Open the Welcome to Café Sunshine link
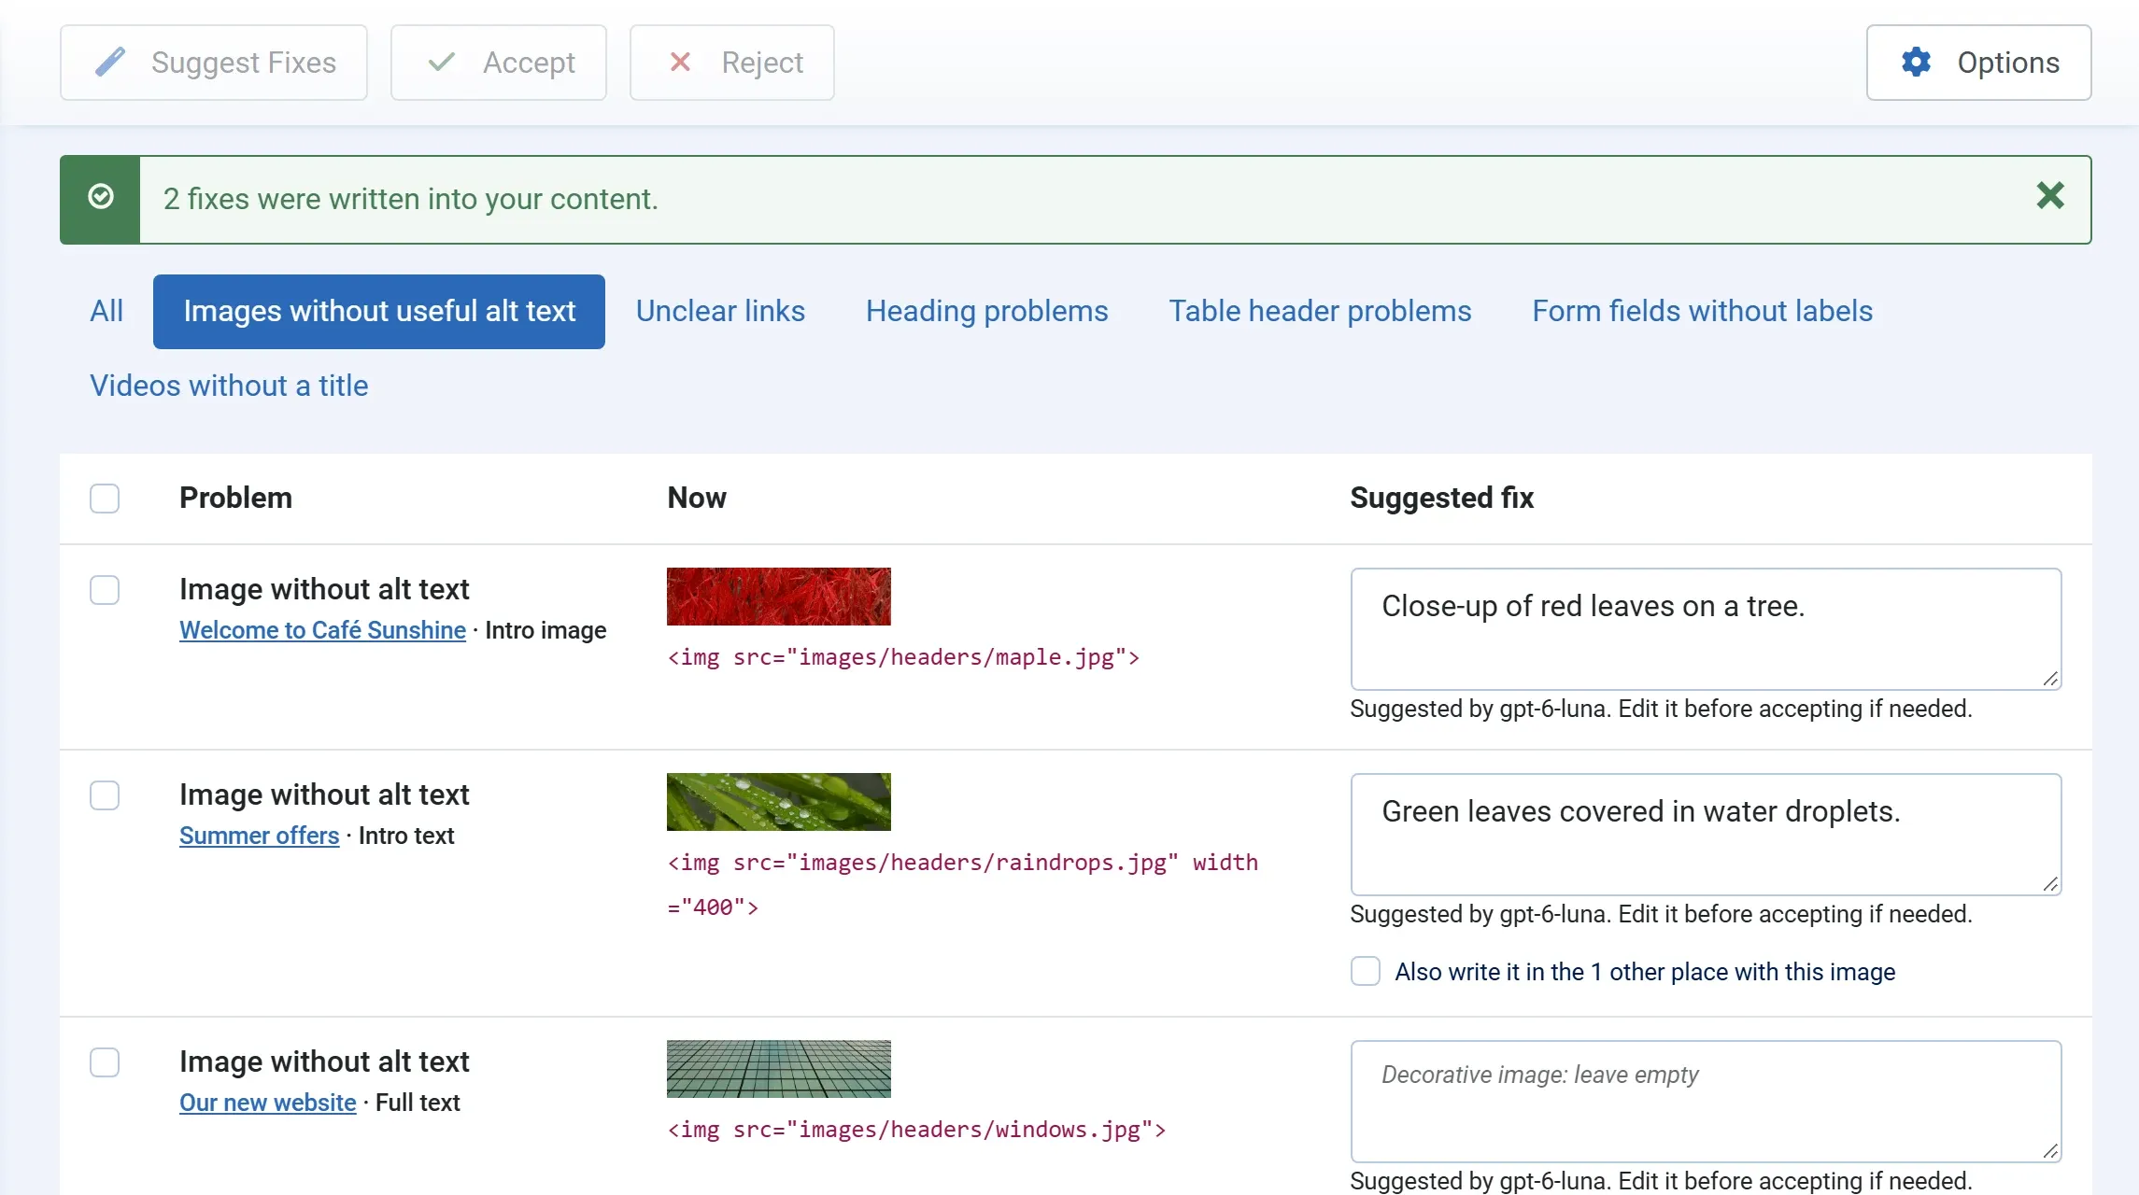The width and height of the screenshot is (2139, 1195). (x=322, y=630)
